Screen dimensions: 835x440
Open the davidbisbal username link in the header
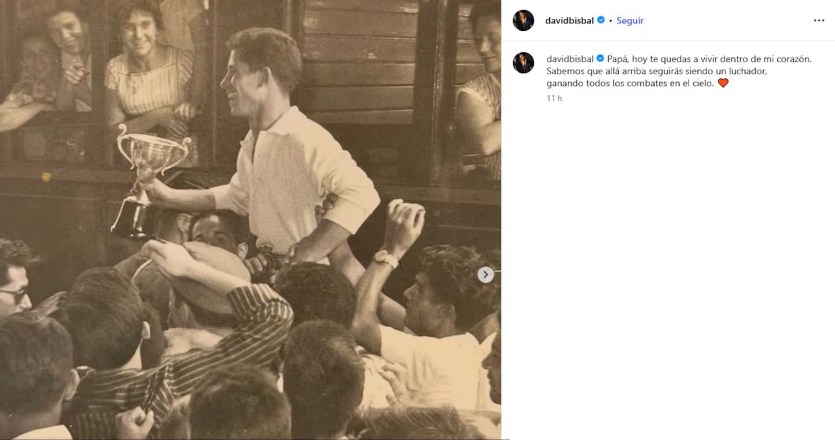tap(569, 21)
